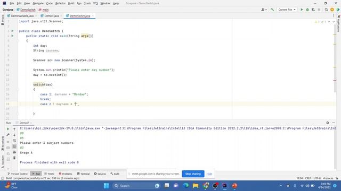
Task: Rerun DemoIf from the Run panel
Action: click(x=8, y=129)
